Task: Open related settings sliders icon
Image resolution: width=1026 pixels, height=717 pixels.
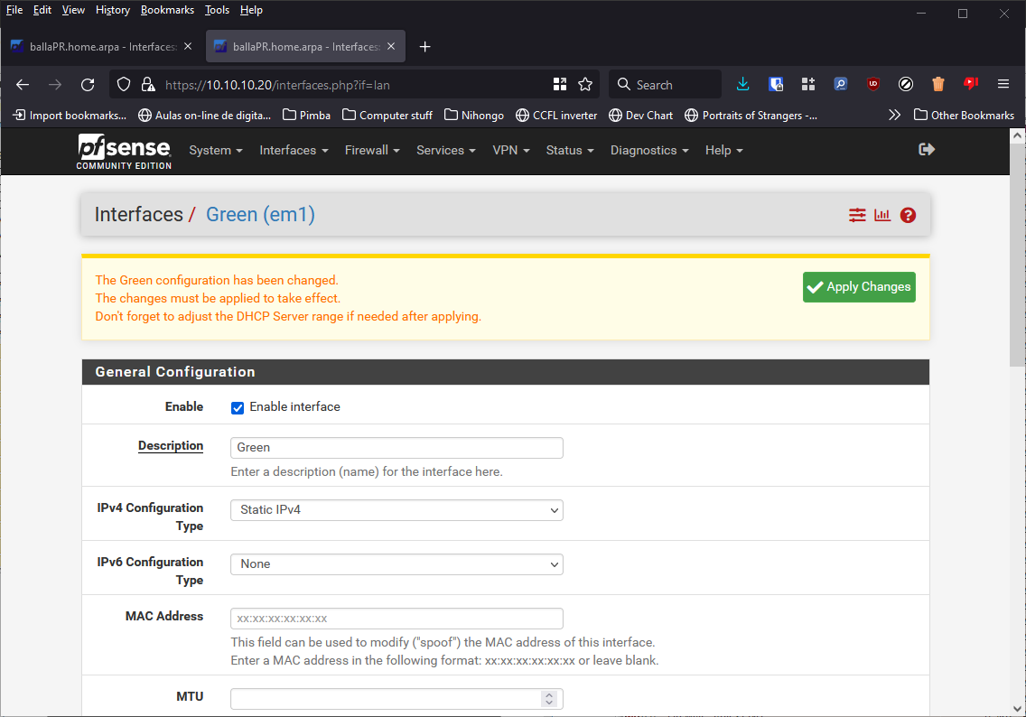Action: pos(857,215)
